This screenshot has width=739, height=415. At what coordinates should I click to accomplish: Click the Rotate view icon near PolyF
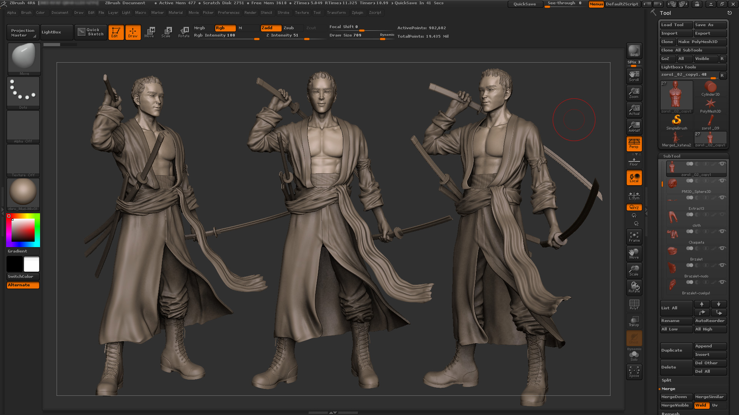634,287
